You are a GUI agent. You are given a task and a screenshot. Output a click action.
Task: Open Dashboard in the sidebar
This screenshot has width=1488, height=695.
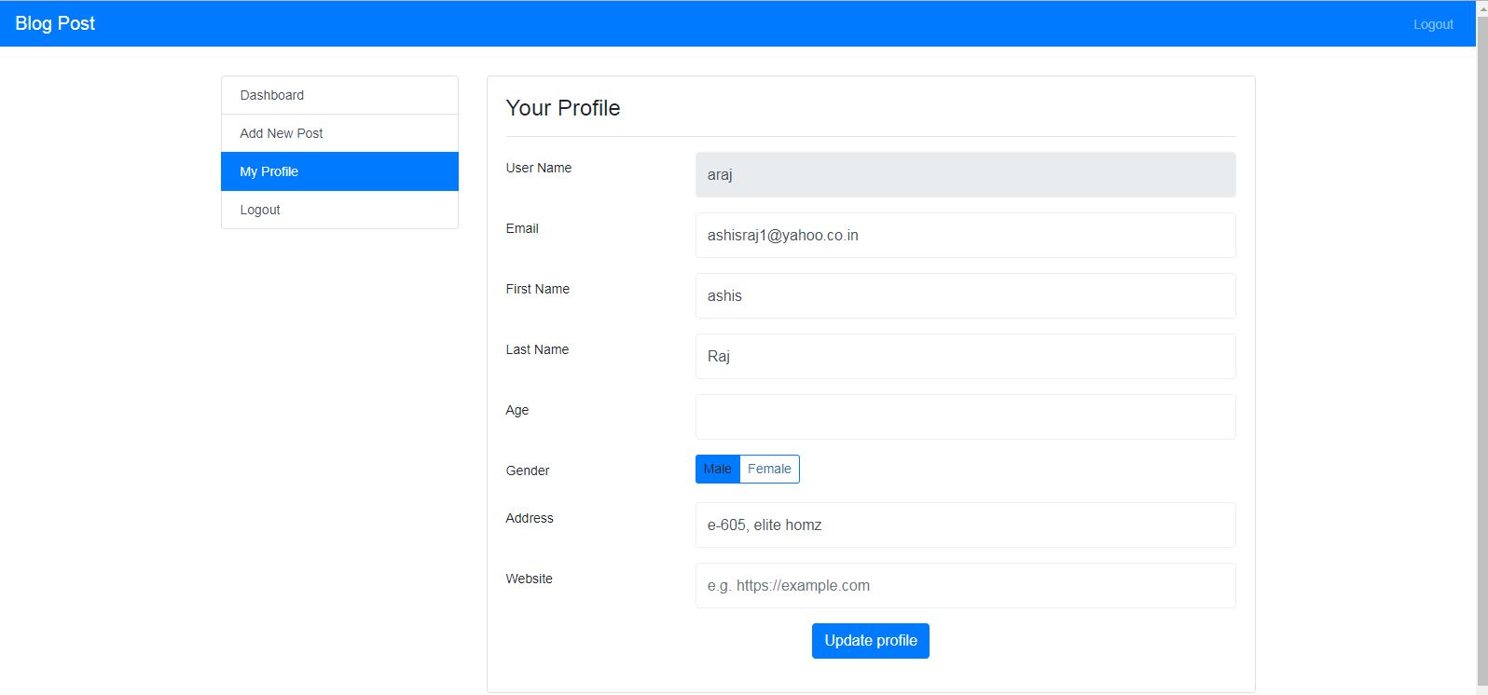[x=339, y=95]
